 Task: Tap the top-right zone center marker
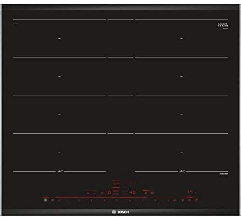[x=181, y=38]
